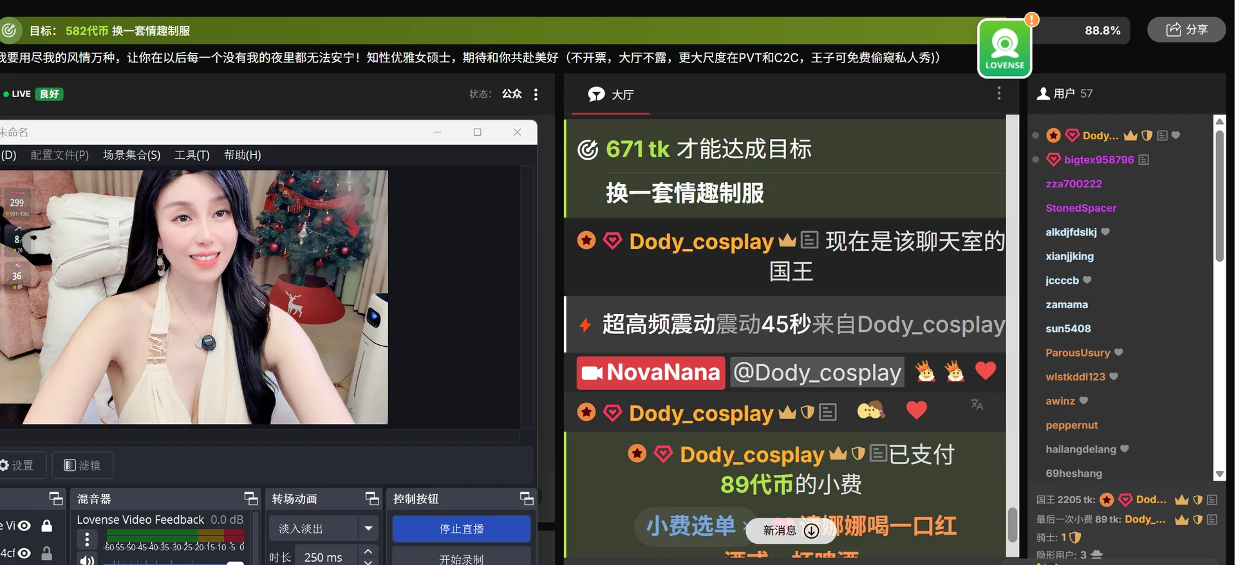
Task: Click the translate icon in the chat message
Action: click(977, 404)
